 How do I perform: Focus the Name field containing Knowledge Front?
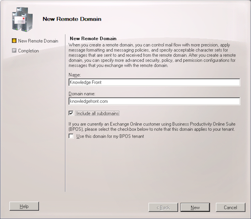(x=154, y=82)
